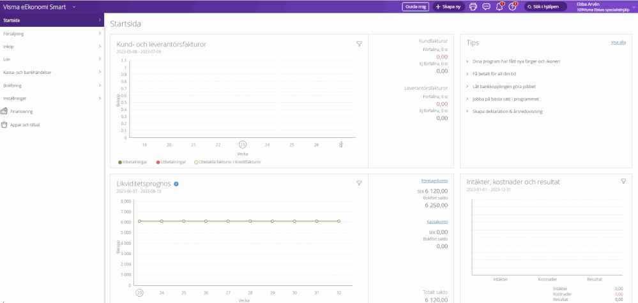Viewport: 638px width, 303px height.
Task: Expand the Inställningar menu chevron
Action: [x=100, y=98]
